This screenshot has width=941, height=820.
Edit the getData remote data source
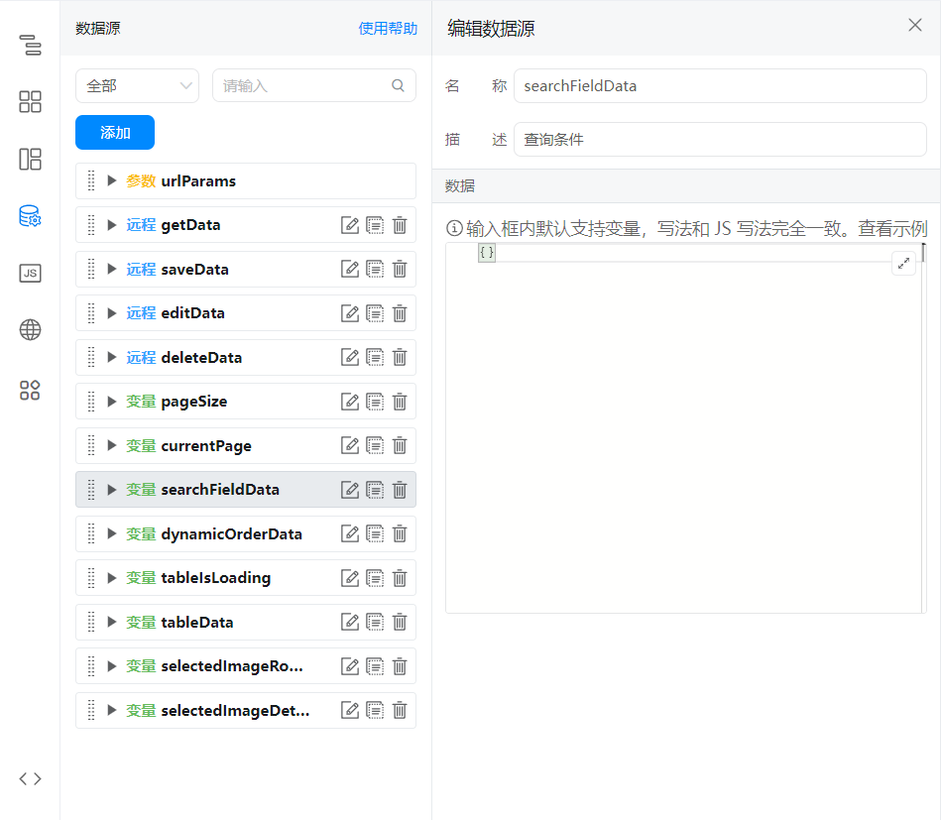click(350, 225)
